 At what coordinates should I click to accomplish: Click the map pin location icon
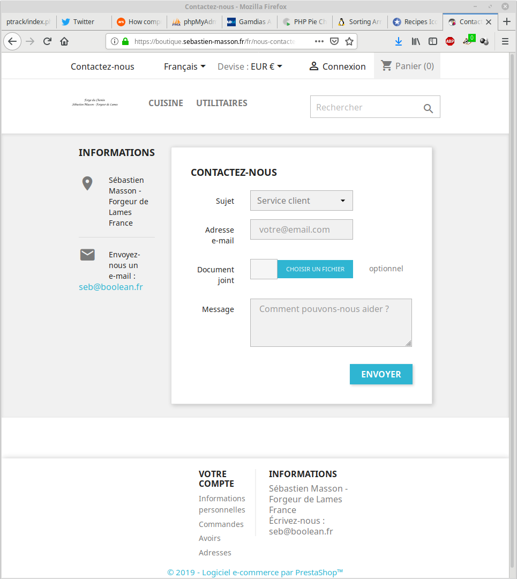tap(87, 183)
